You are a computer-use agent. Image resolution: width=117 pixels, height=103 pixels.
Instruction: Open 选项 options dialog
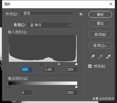click(100, 45)
